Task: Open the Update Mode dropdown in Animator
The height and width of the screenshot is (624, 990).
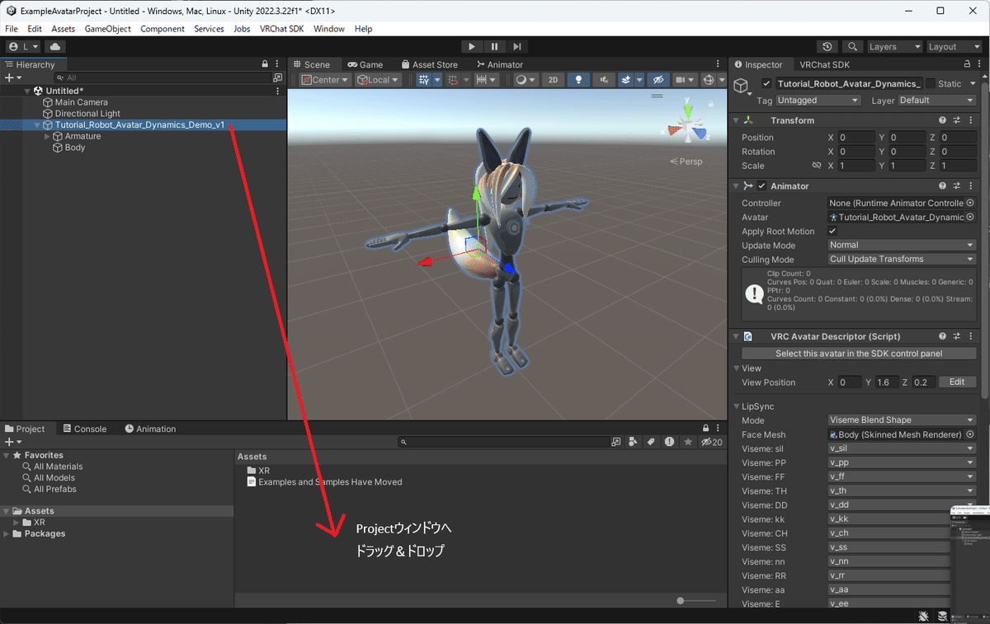Action: pos(901,245)
